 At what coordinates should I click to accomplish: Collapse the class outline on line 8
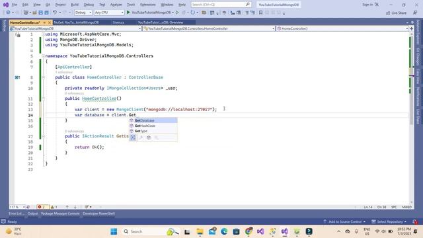click(43, 77)
